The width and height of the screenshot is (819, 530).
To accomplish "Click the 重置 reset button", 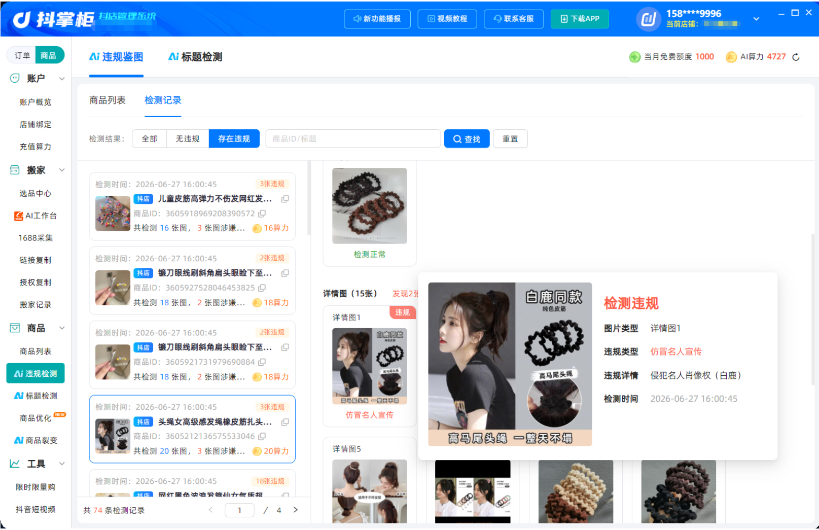I will pyautogui.click(x=510, y=139).
